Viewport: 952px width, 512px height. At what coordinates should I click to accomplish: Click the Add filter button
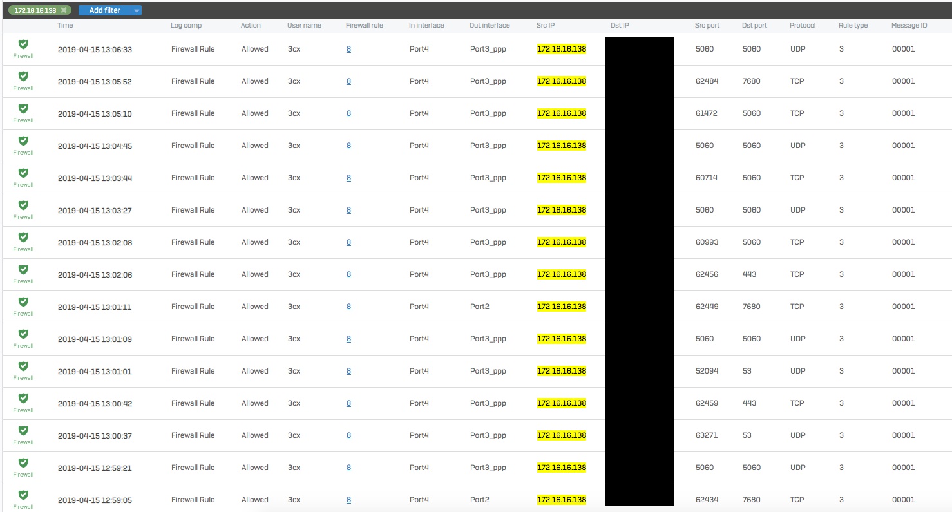(x=104, y=10)
